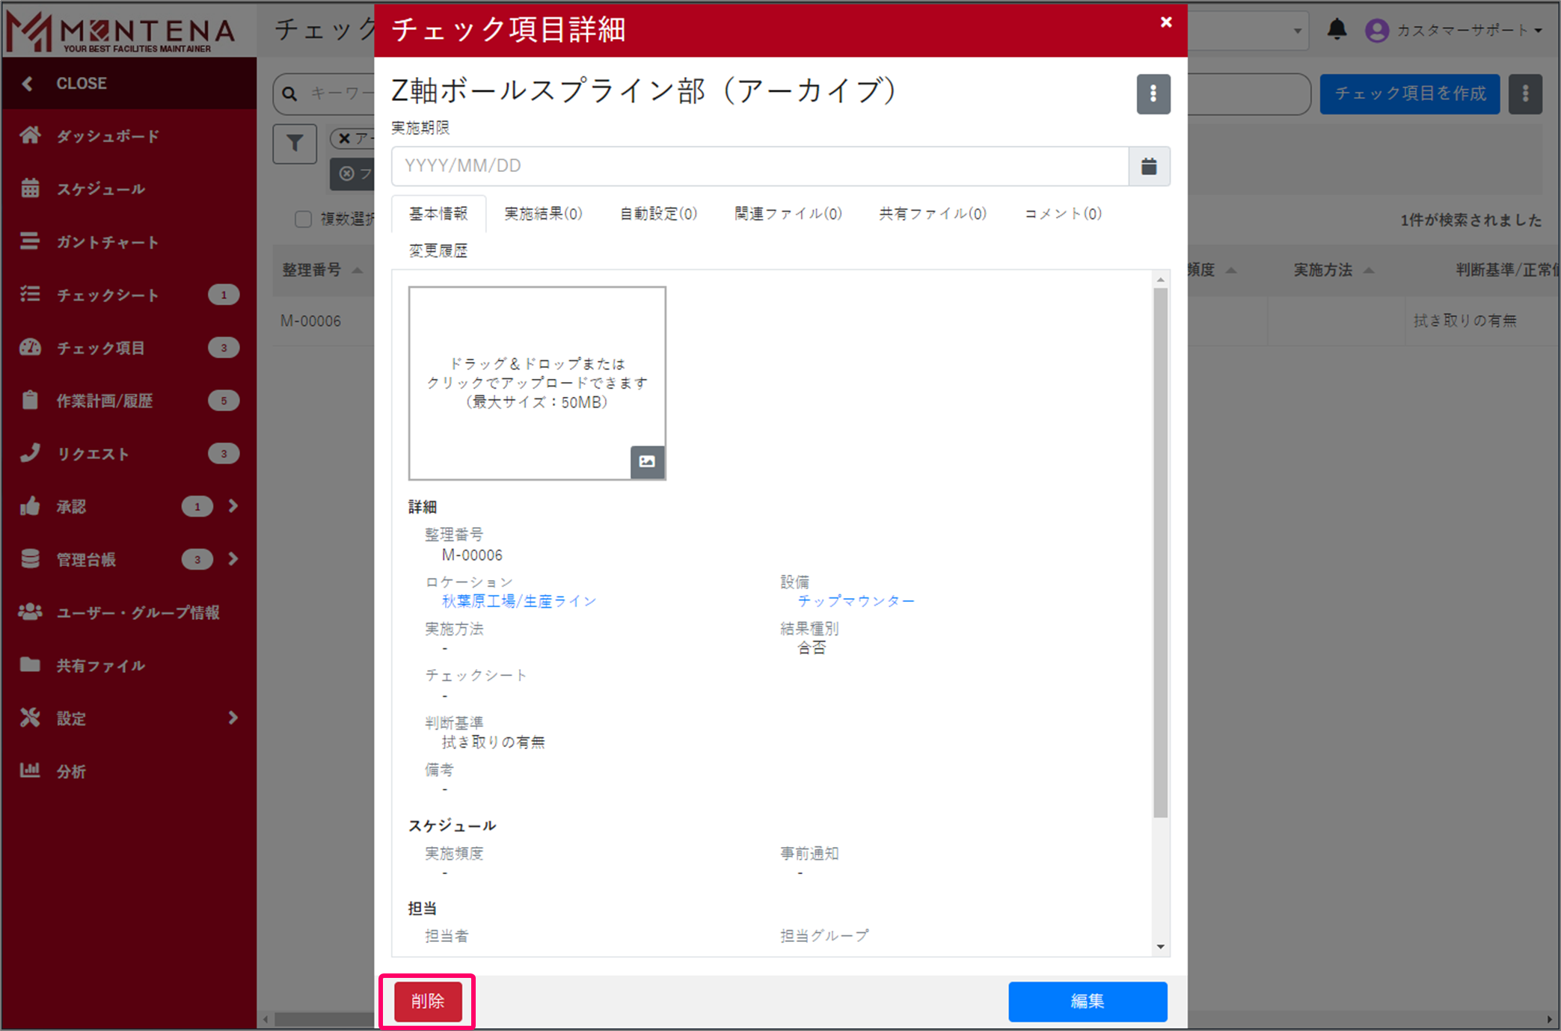The image size is (1561, 1031).
Task: Click the detail panel vertical scrollbar
Action: click(x=1159, y=553)
